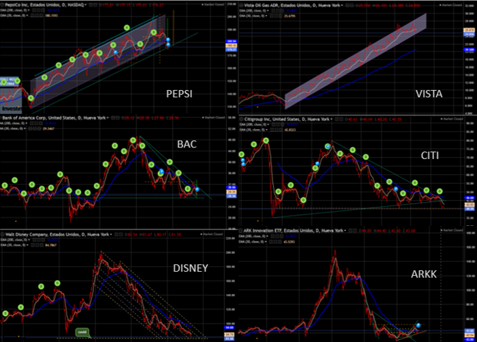Hide EMA 200 via eye icon in PepsiCo chart
The width and height of the screenshot is (477, 342).
pos(34,10)
